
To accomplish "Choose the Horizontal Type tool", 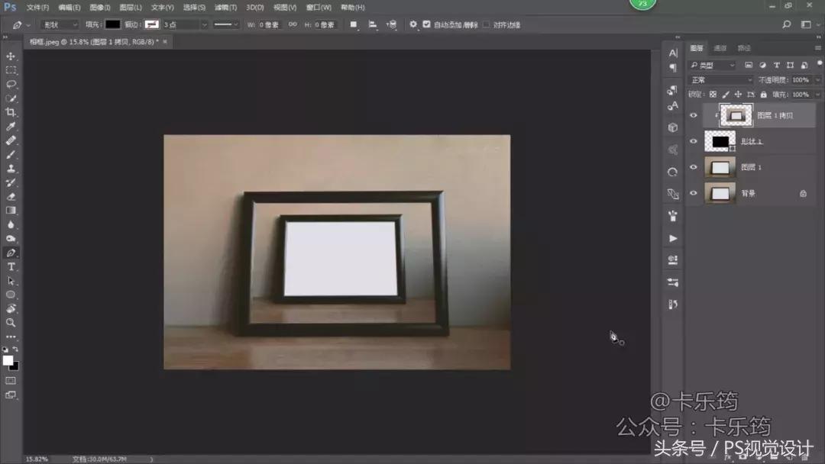I will (11, 266).
